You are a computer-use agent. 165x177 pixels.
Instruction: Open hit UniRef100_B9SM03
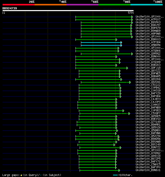148,22
